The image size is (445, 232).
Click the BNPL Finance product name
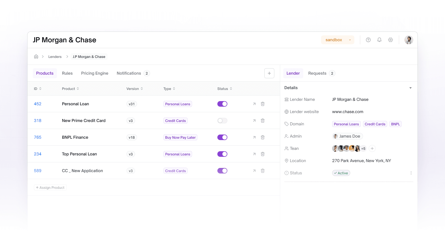(x=75, y=137)
